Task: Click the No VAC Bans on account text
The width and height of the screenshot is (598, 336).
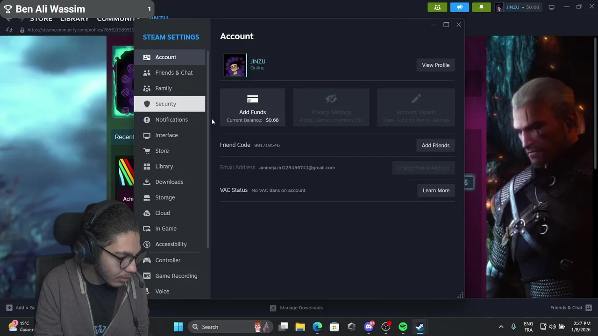Action: (278, 190)
